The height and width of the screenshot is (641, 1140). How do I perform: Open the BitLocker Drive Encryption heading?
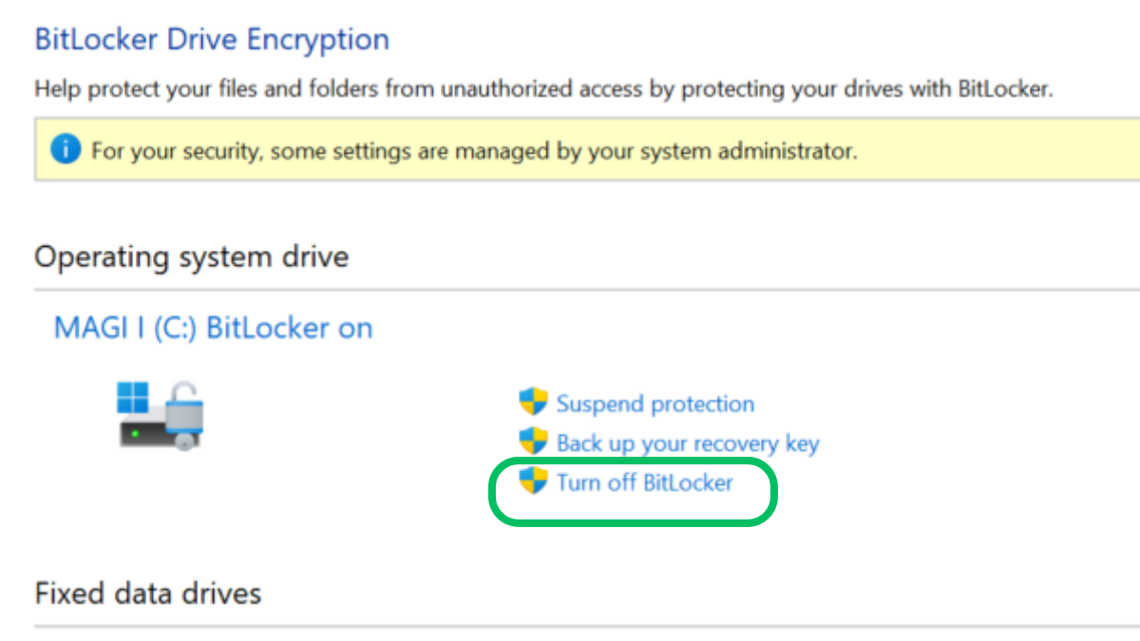[x=212, y=39]
